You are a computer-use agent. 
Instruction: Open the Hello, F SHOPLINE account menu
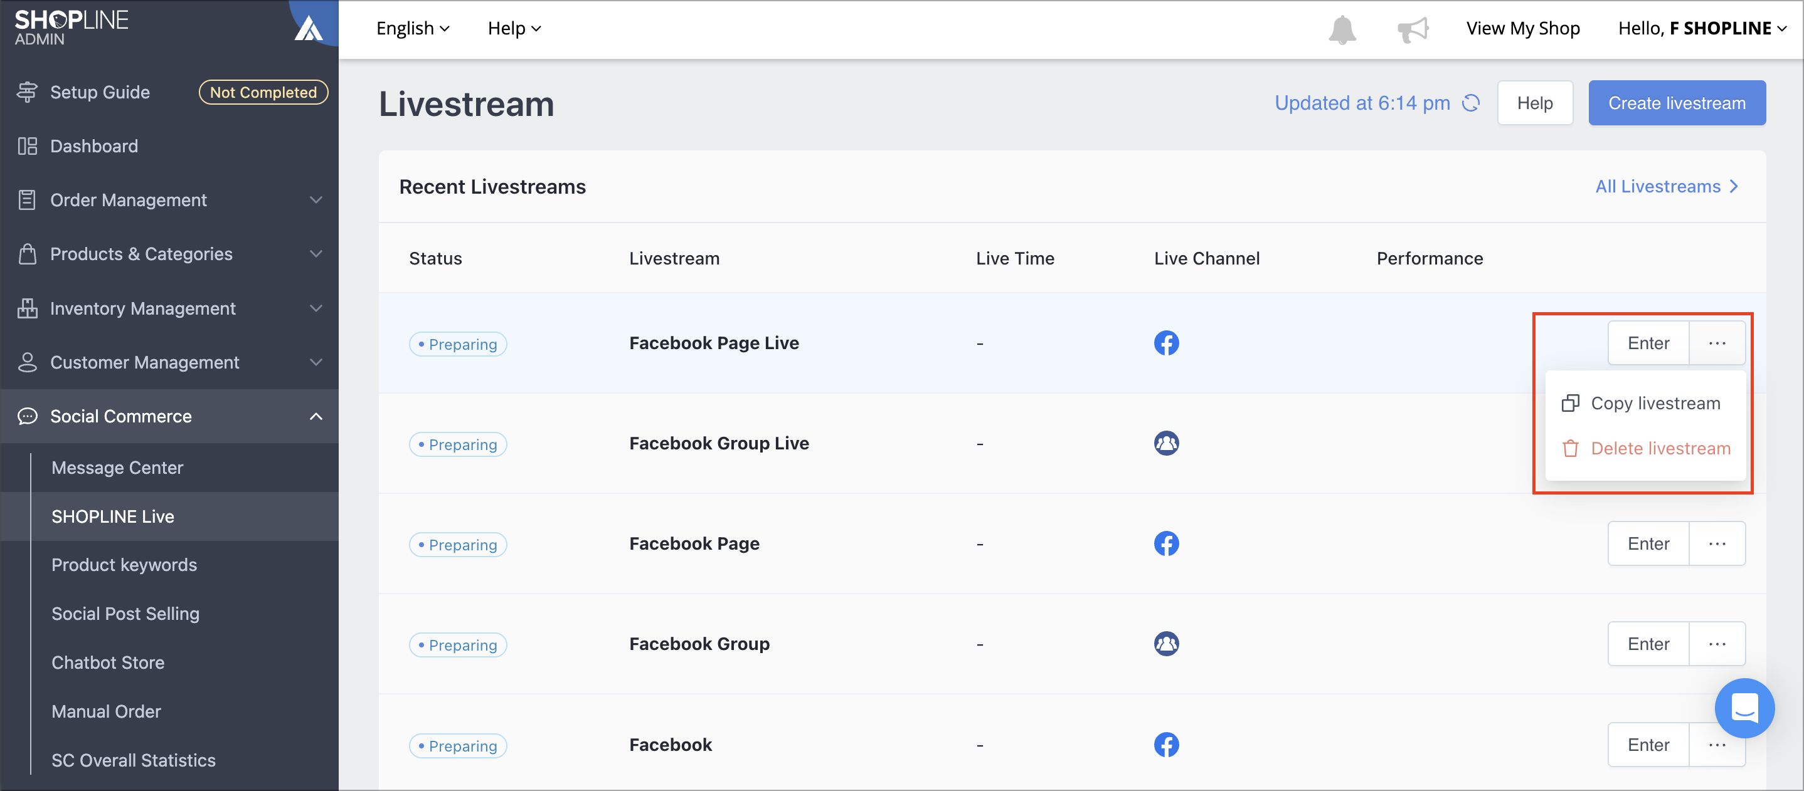tap(1702, 29)
